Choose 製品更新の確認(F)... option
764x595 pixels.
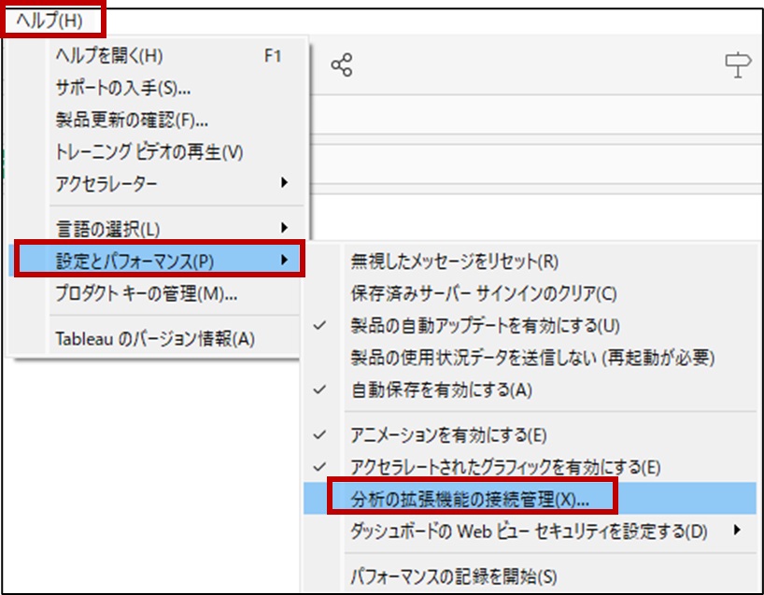tap(131, 120)
